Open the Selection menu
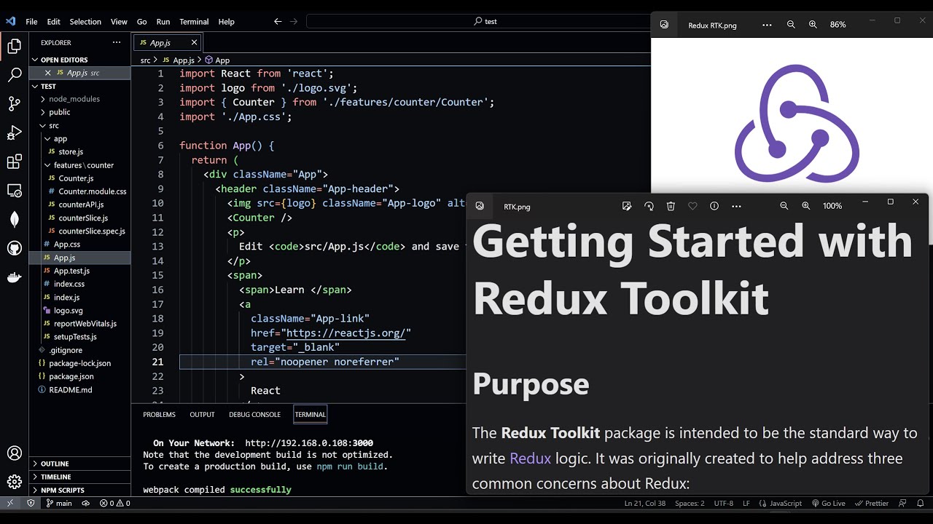This screenshot has width=933, height=524. (x=85, y=22)
